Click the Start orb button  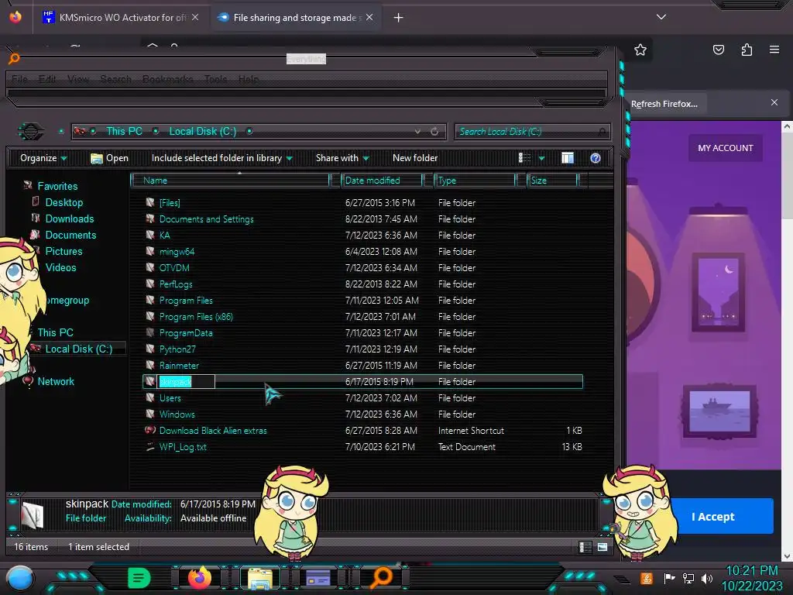(x=19, y=579)
